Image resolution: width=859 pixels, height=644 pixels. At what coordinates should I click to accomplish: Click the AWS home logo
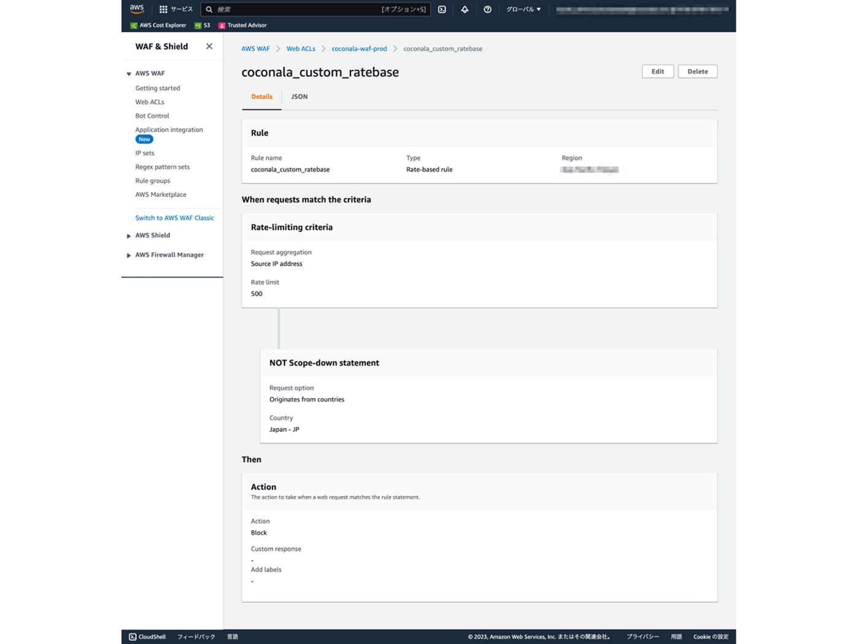tap(136, 9)
